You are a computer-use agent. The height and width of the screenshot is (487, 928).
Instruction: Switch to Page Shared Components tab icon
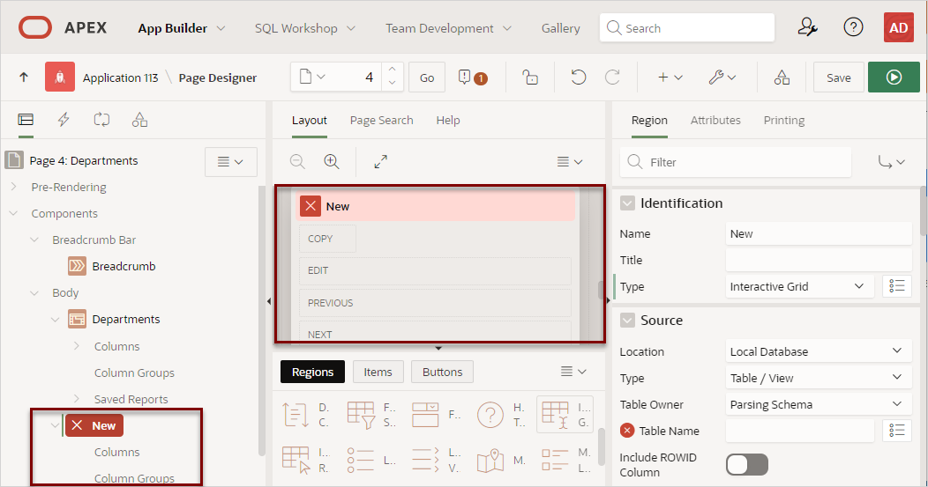(x=139, y=120)
